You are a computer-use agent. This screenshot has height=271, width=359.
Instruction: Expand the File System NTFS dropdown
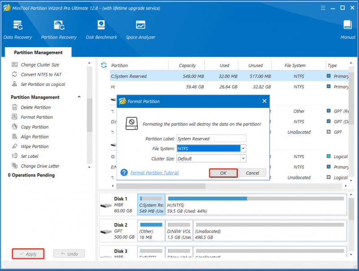(243, 148)
